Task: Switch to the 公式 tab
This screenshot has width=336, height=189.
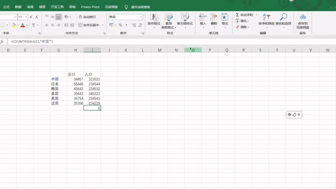Action: click(x=6, y=7)
